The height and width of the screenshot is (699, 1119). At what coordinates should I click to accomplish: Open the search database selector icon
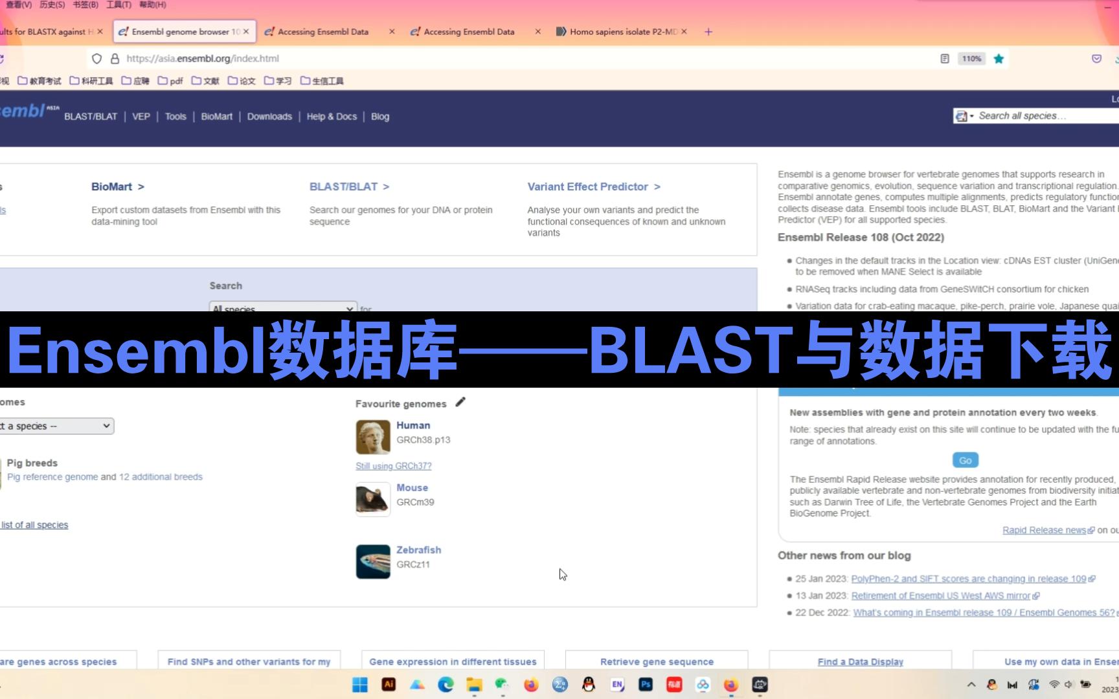click(964, 116)
